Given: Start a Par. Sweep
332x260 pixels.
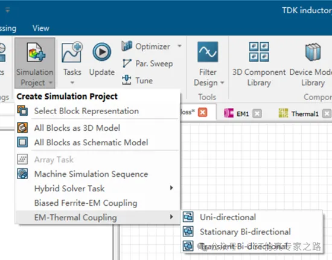Looking at the screenshot, I should point(148,63).
